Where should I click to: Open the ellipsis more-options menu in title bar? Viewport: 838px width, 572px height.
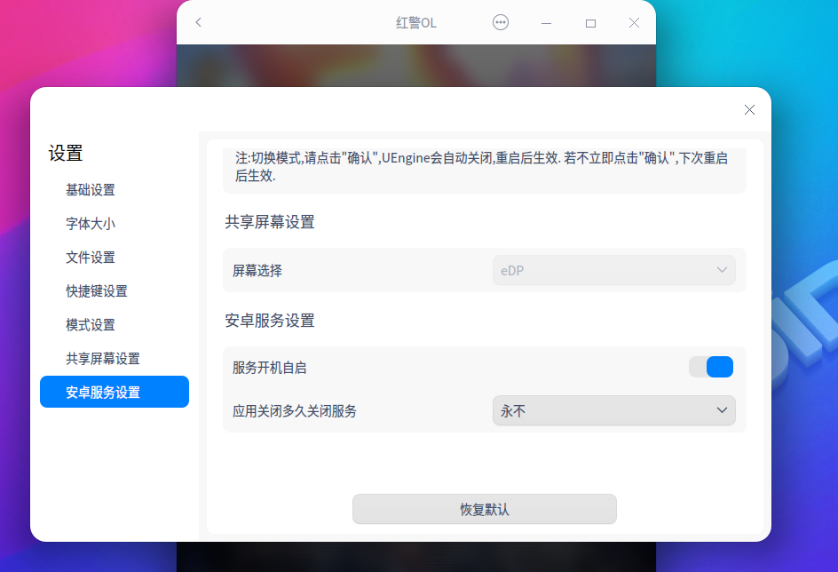(501, 22)
